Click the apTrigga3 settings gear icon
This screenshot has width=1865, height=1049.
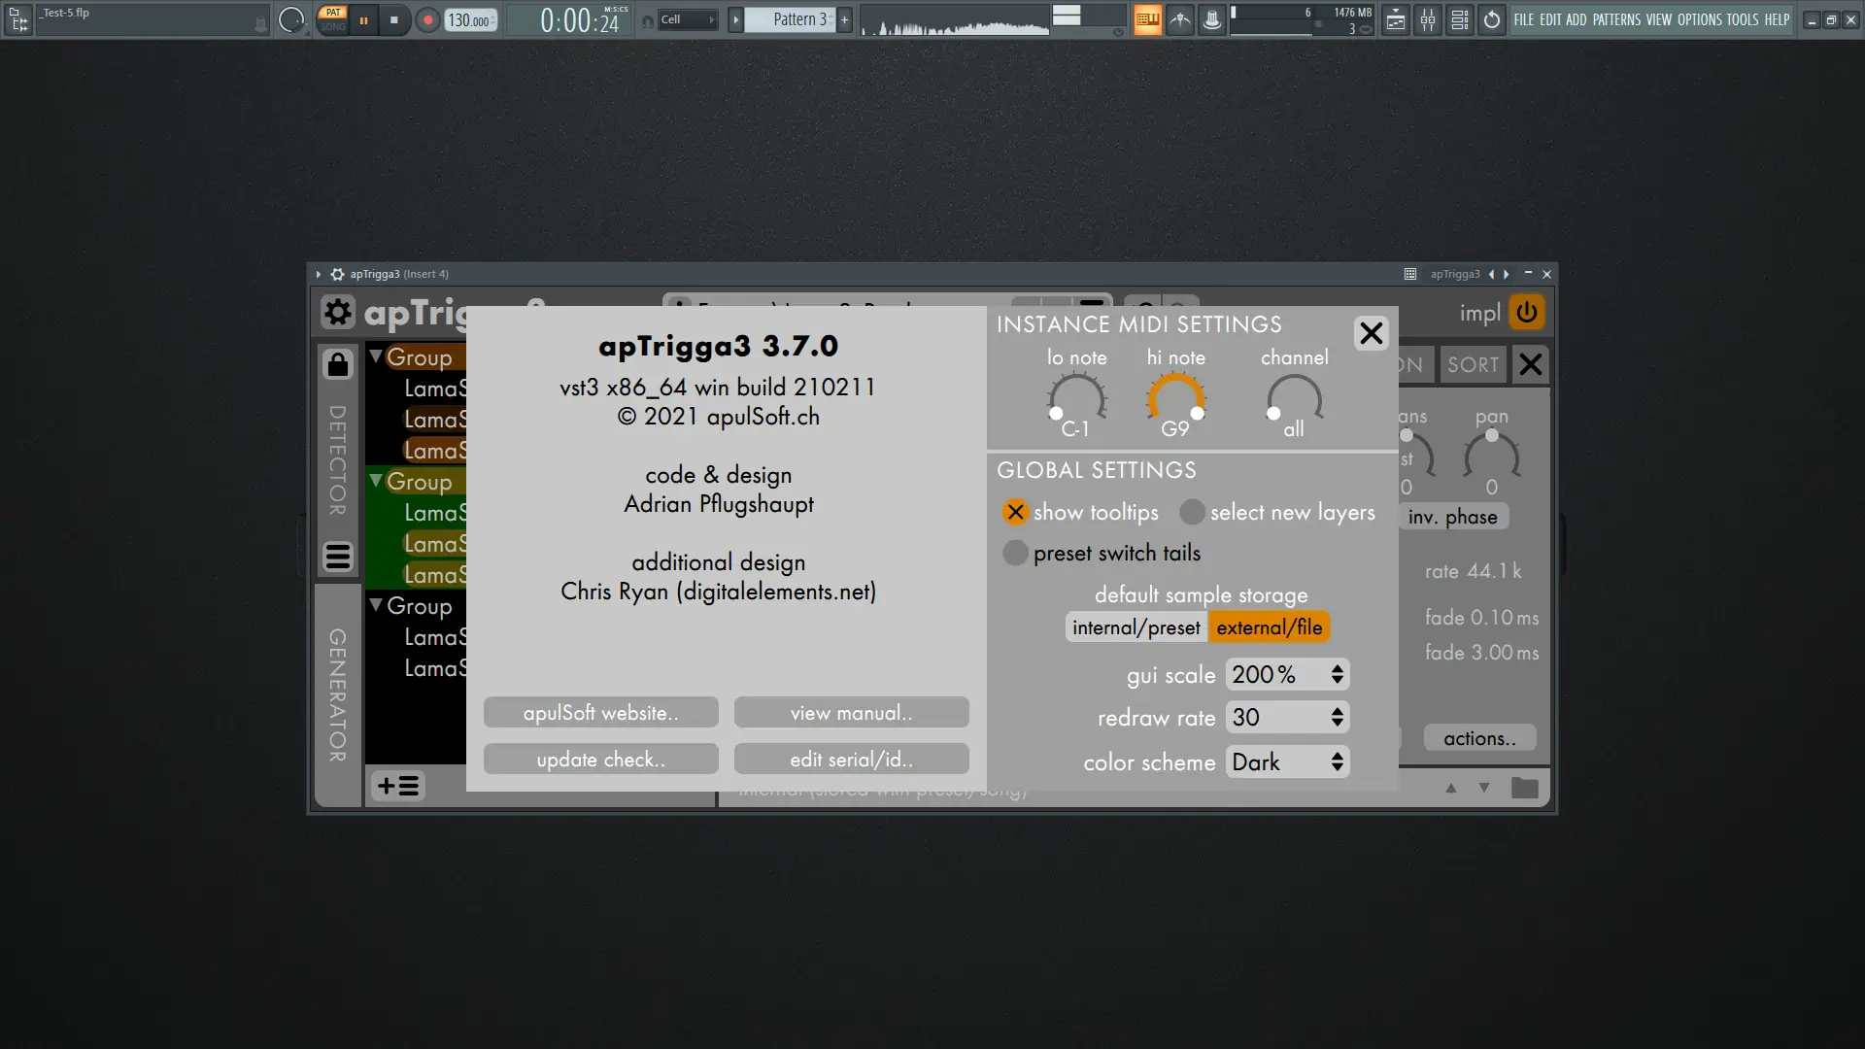click(x=337, y=313)
